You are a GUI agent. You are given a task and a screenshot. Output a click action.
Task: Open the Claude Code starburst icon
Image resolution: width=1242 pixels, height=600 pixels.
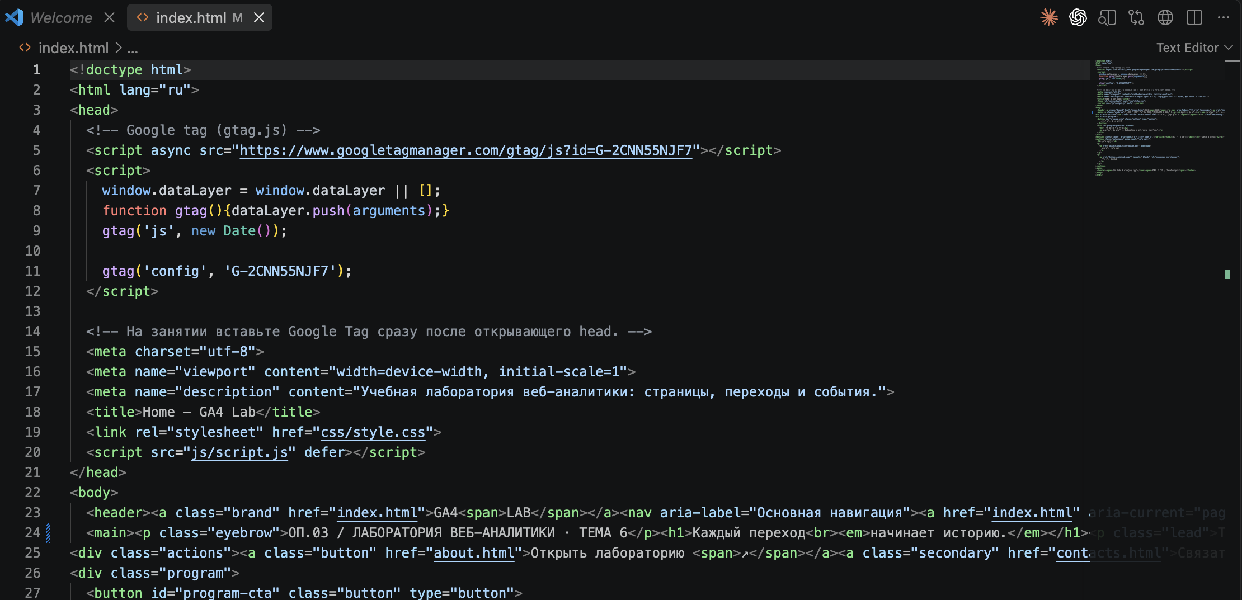(1049, 17)
